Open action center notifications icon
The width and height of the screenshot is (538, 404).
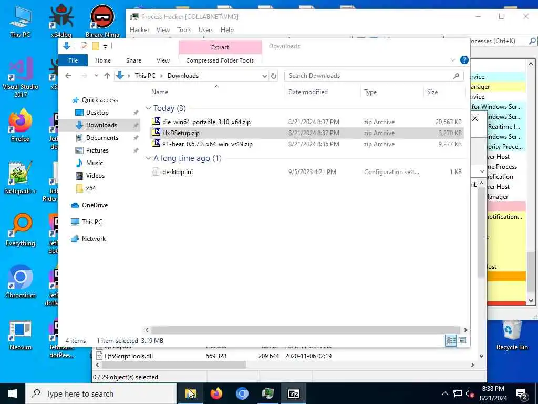tap(522, 393)
